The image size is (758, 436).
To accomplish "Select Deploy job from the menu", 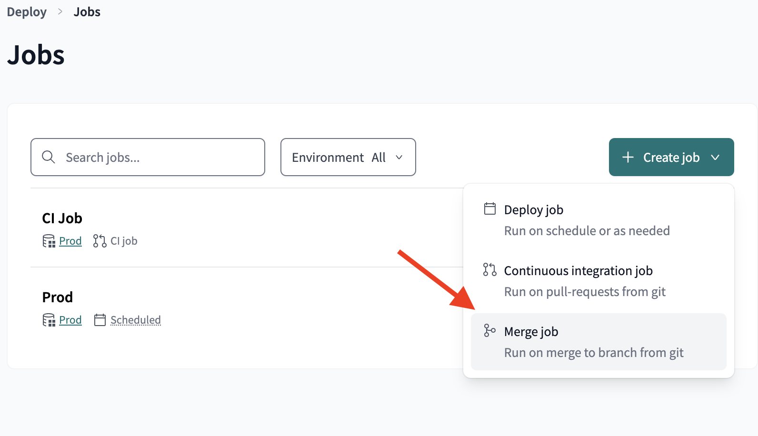I will (x=598, y=220).
